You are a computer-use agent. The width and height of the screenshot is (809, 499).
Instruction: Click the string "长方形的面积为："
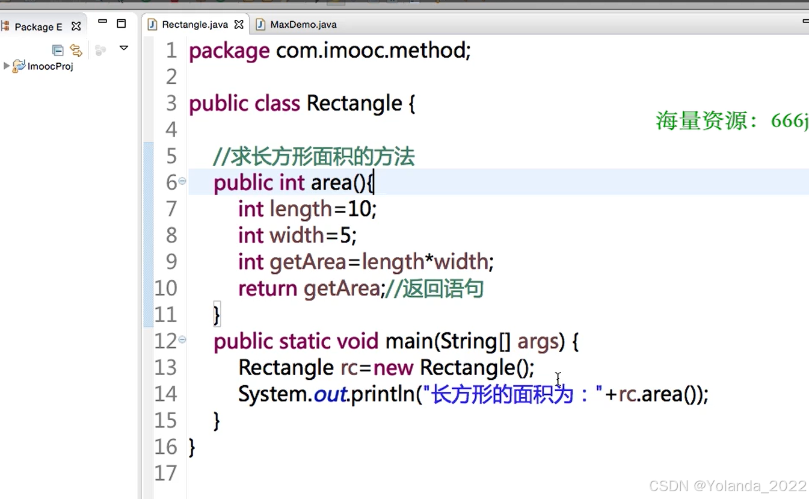(512, 395)
